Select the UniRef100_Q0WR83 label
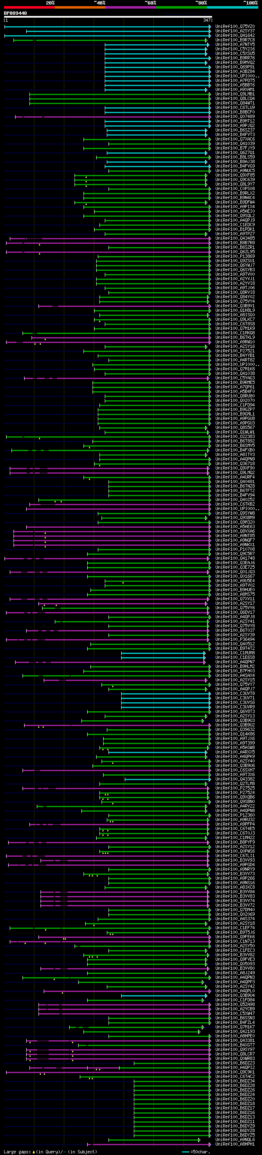The width and height of the screenshot is (262, 1155). click(235, 1059)
